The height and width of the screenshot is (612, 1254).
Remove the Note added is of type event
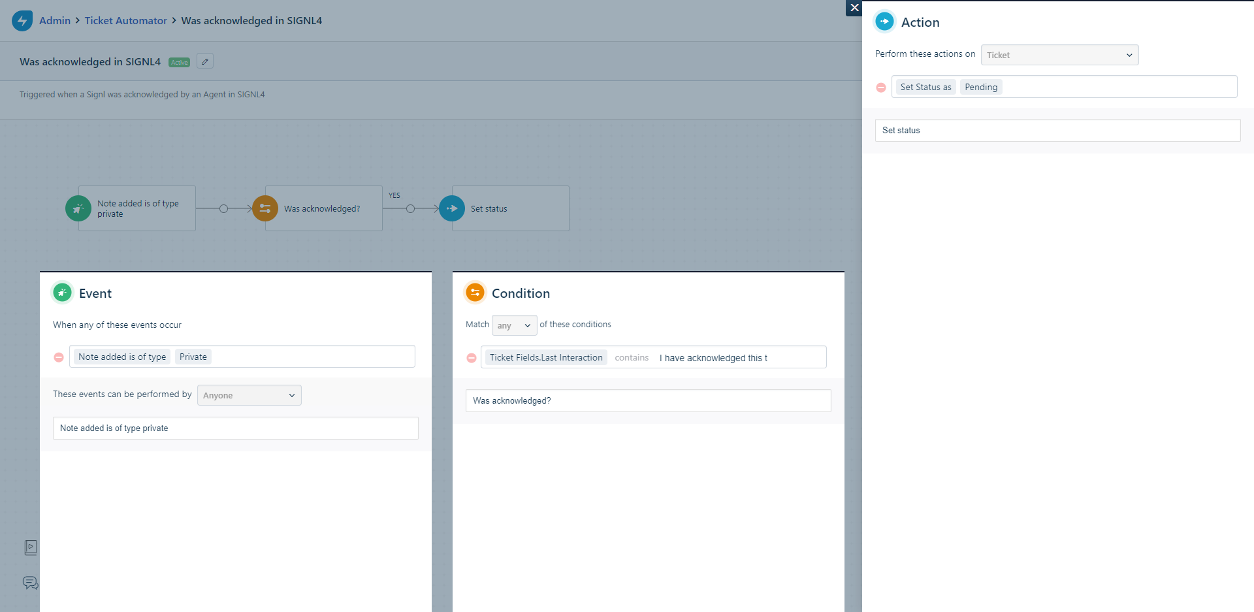click(x=59, y=357)
